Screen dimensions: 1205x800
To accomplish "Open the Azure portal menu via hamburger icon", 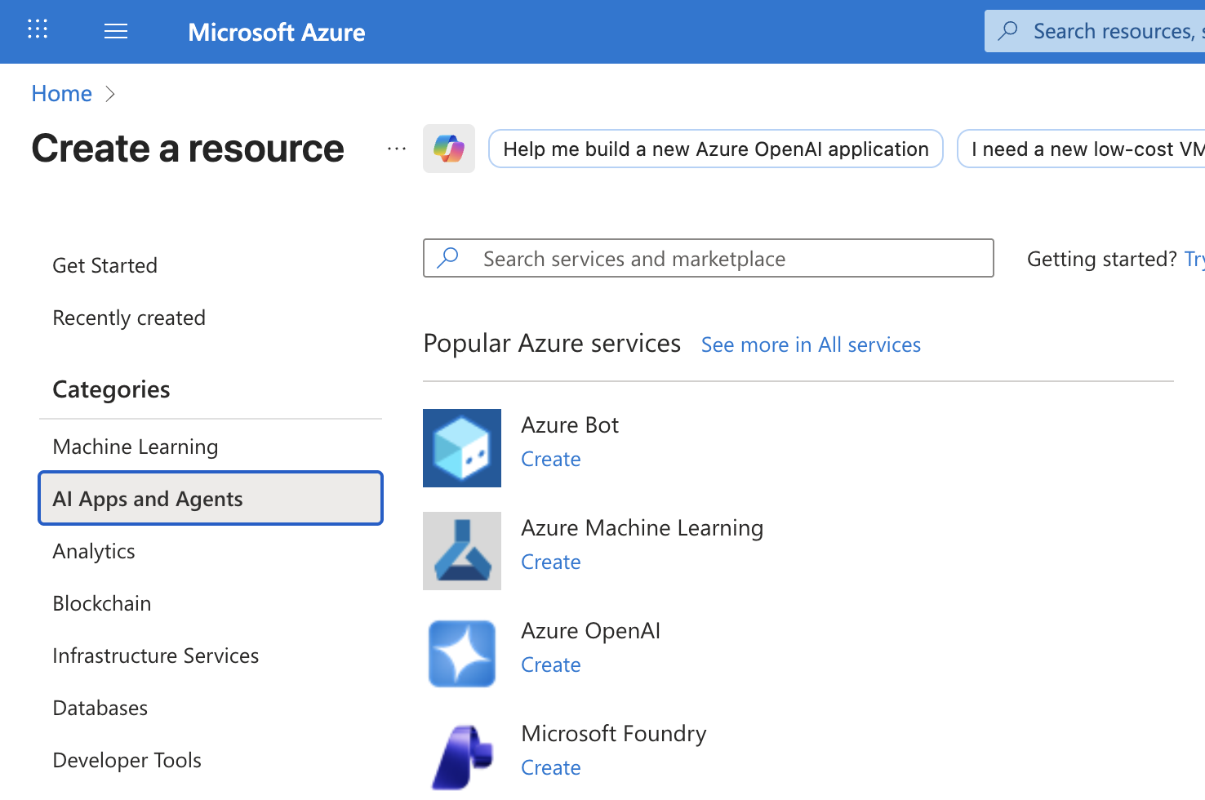I will coord(115,31).
